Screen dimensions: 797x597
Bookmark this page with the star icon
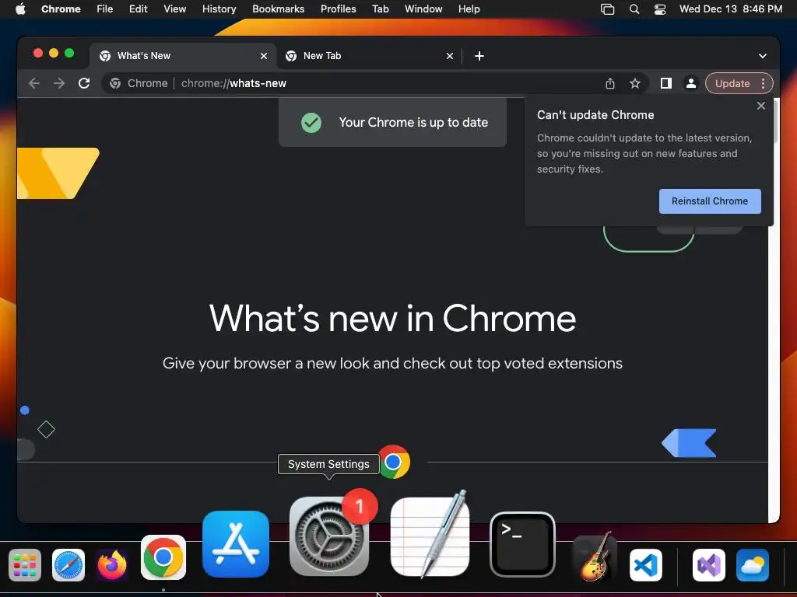(635, 83)
